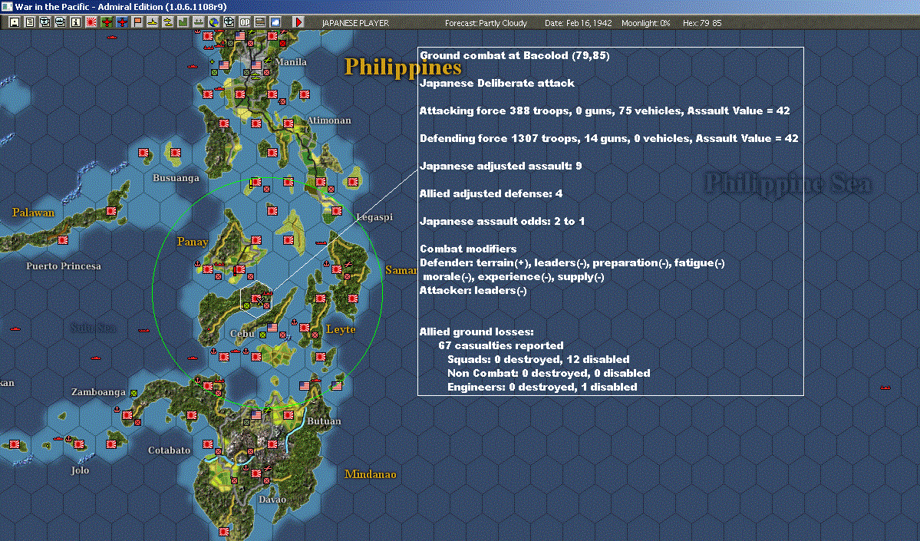The image size is (920, 541).
Task: Open the info 'i' toolbar icon
Action: [76, 22]
